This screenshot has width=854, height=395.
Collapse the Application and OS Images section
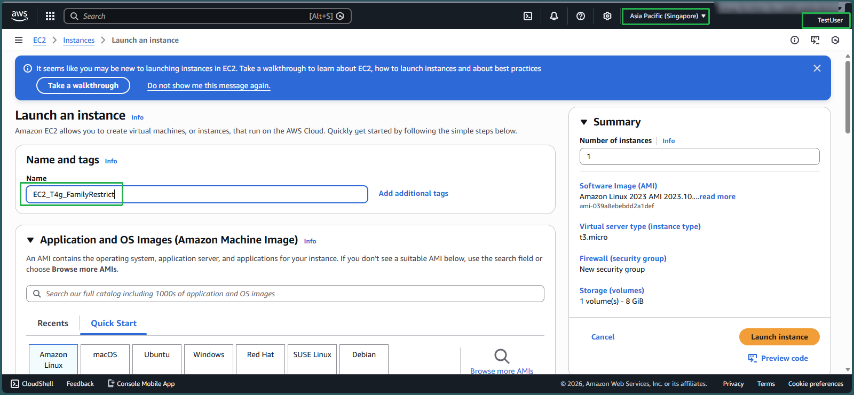tap(30, 240)
